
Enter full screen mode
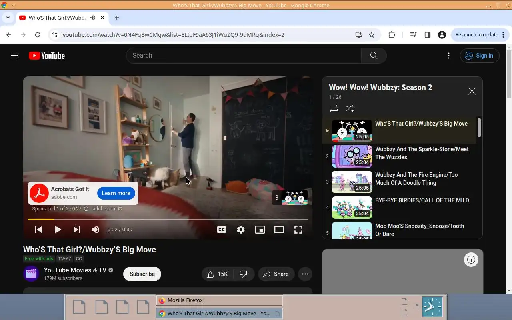298,230
